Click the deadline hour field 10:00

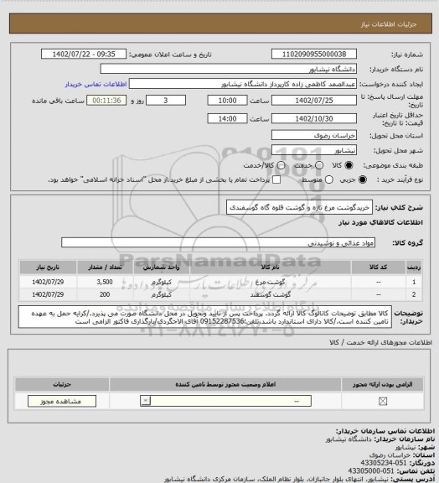[x=227, y=101]
